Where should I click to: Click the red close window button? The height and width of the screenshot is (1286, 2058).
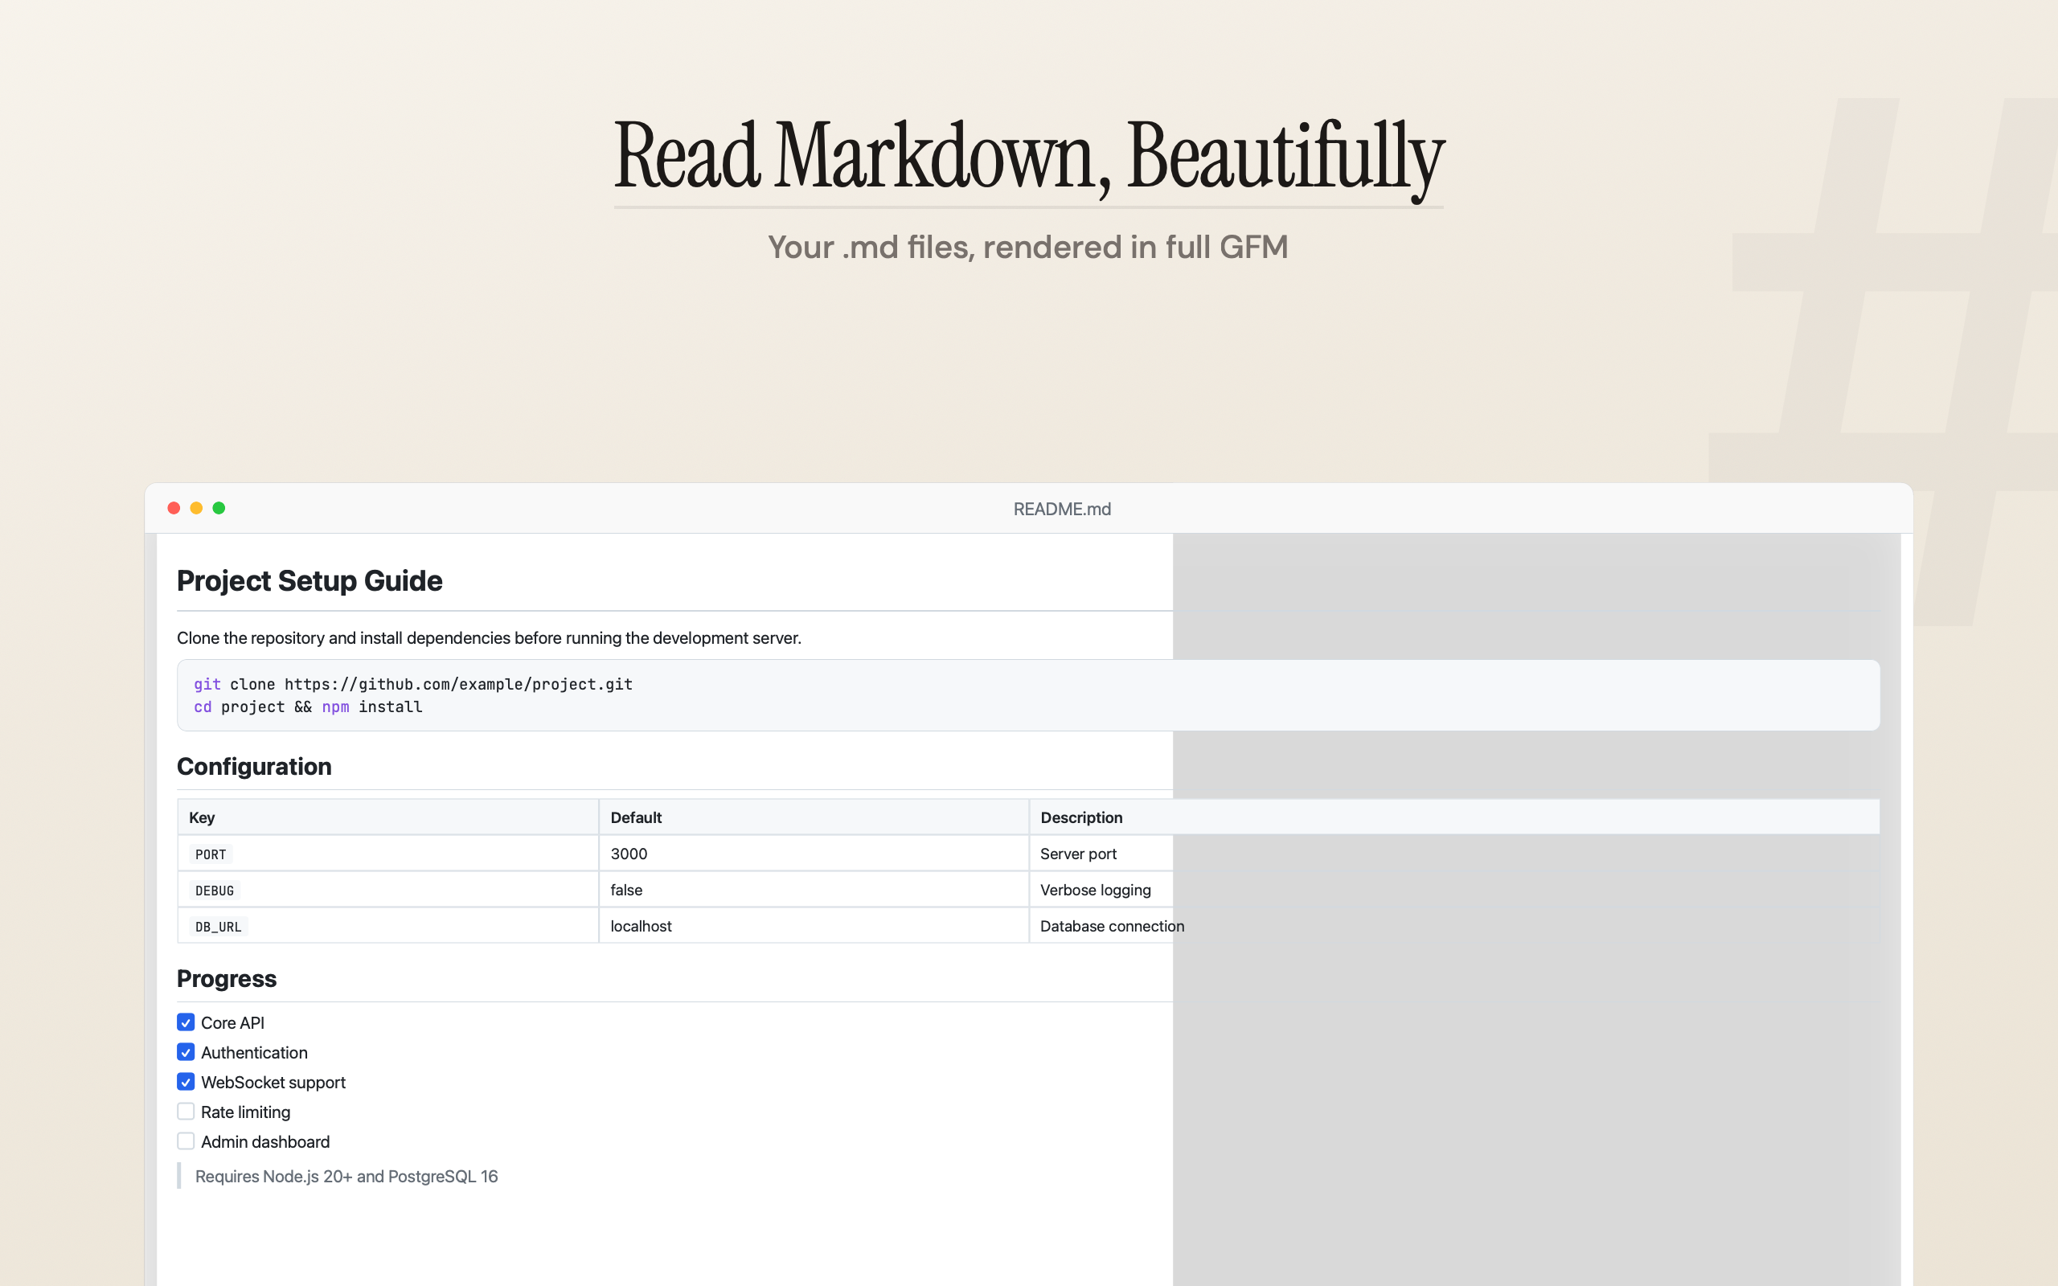pos(174,508)
